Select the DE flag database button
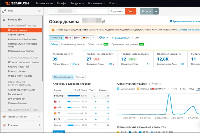Viewport: 200px width, 133px height. click(x=86, y=38)
